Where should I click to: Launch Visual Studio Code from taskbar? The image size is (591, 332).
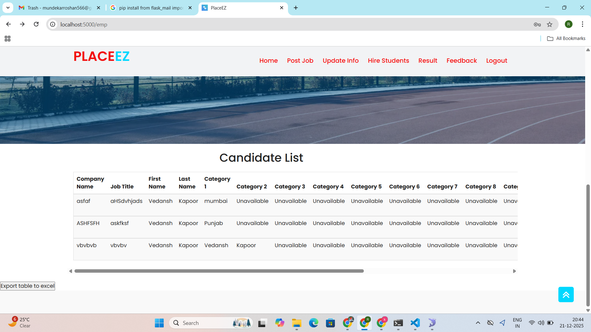pyautogui.click(x=415, y=323)
